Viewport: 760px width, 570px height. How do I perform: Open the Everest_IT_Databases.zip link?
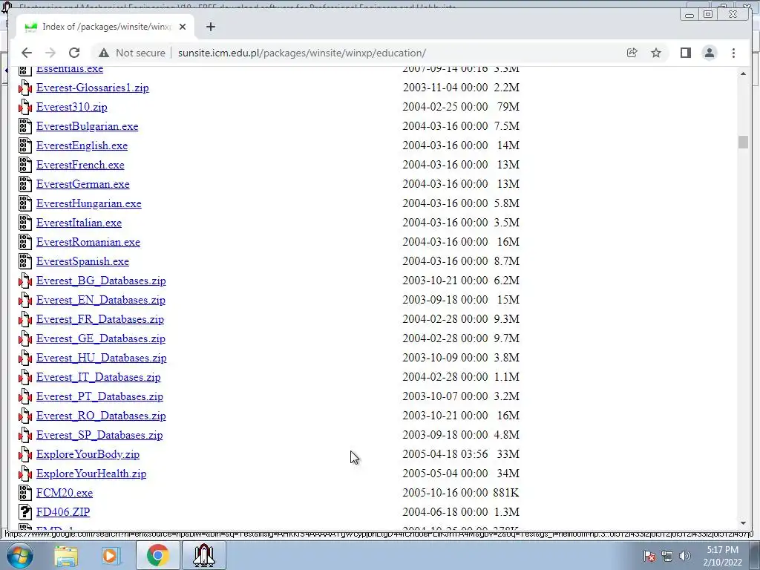[99, 377]
